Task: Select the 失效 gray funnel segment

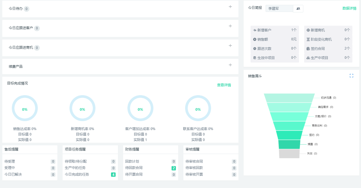Action: pos(289,154)
